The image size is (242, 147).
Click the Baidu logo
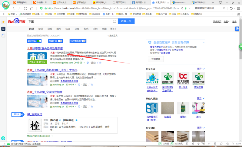tap(17, 21)
